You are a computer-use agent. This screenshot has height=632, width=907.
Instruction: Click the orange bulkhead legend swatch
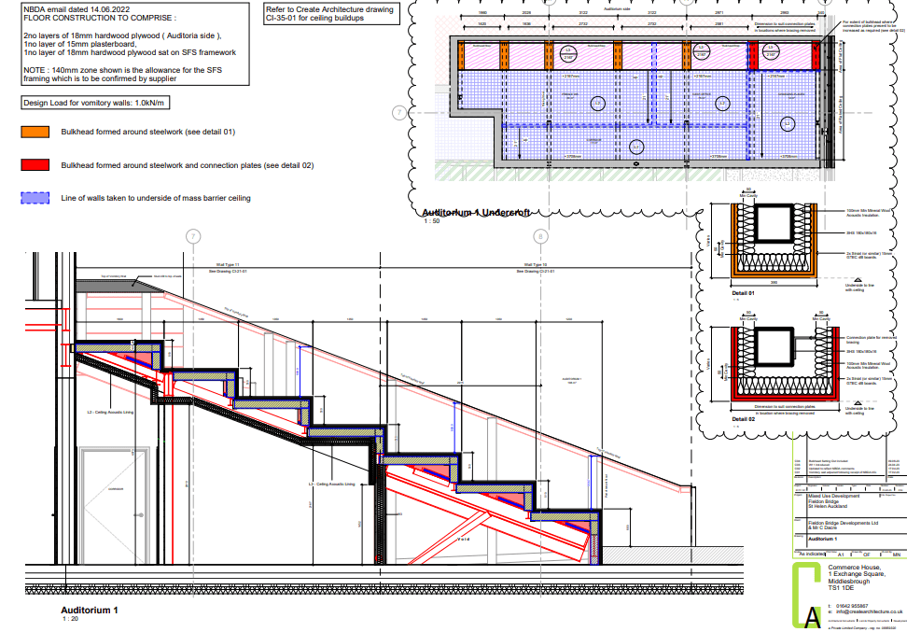[x=35, y=133]
